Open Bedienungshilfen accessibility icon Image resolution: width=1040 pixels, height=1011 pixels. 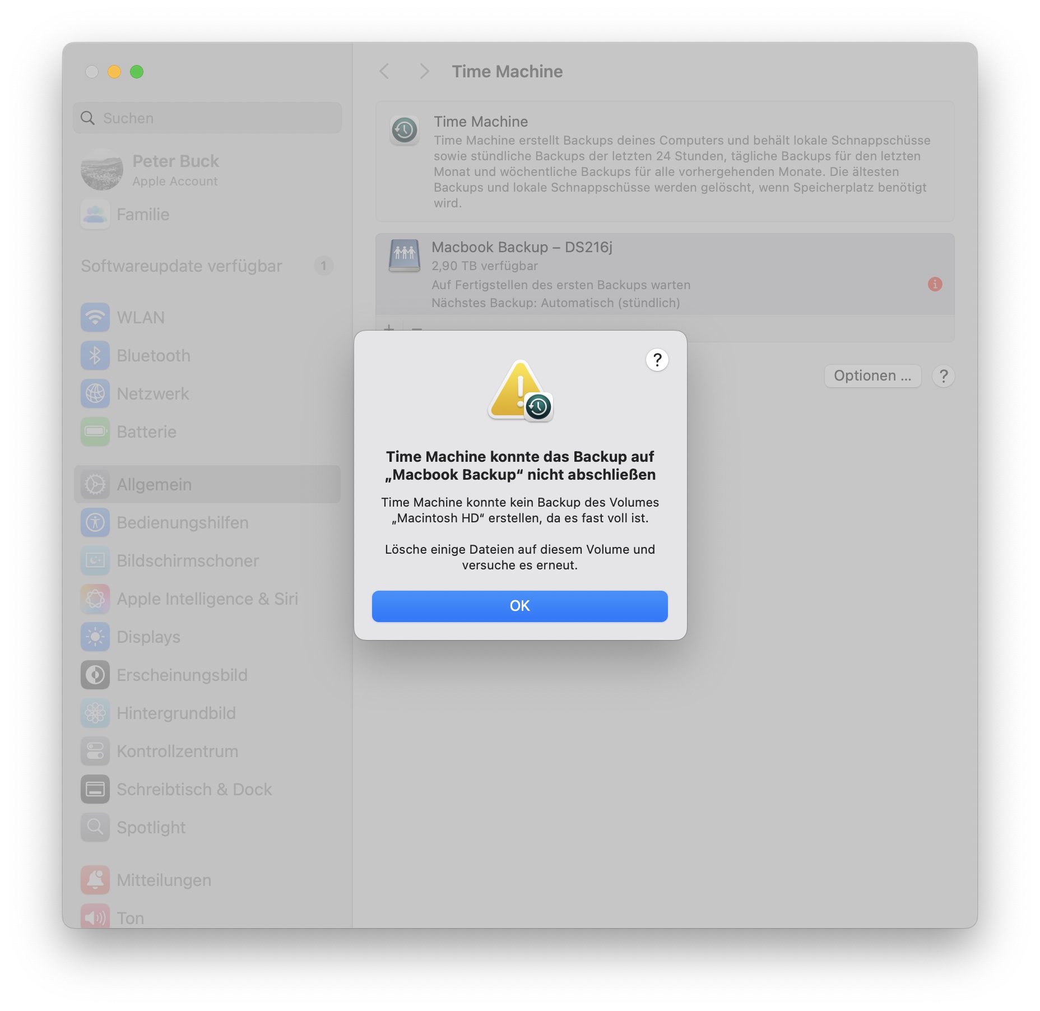click(95, 522)
